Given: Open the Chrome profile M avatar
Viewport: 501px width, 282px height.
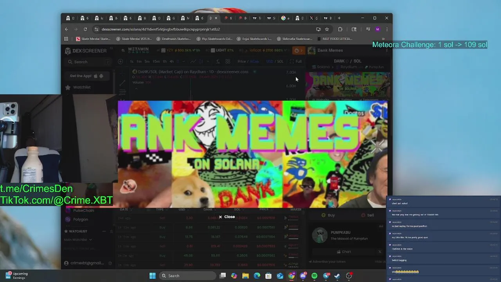Looking at the screenshot, I should 377,29.
